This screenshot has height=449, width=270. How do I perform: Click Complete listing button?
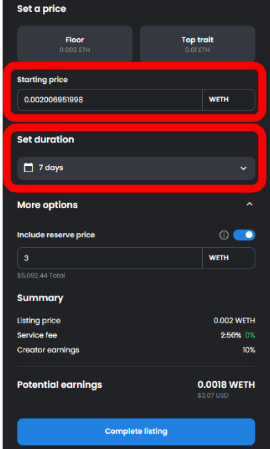pyautogui.click(x=136, y=432)
